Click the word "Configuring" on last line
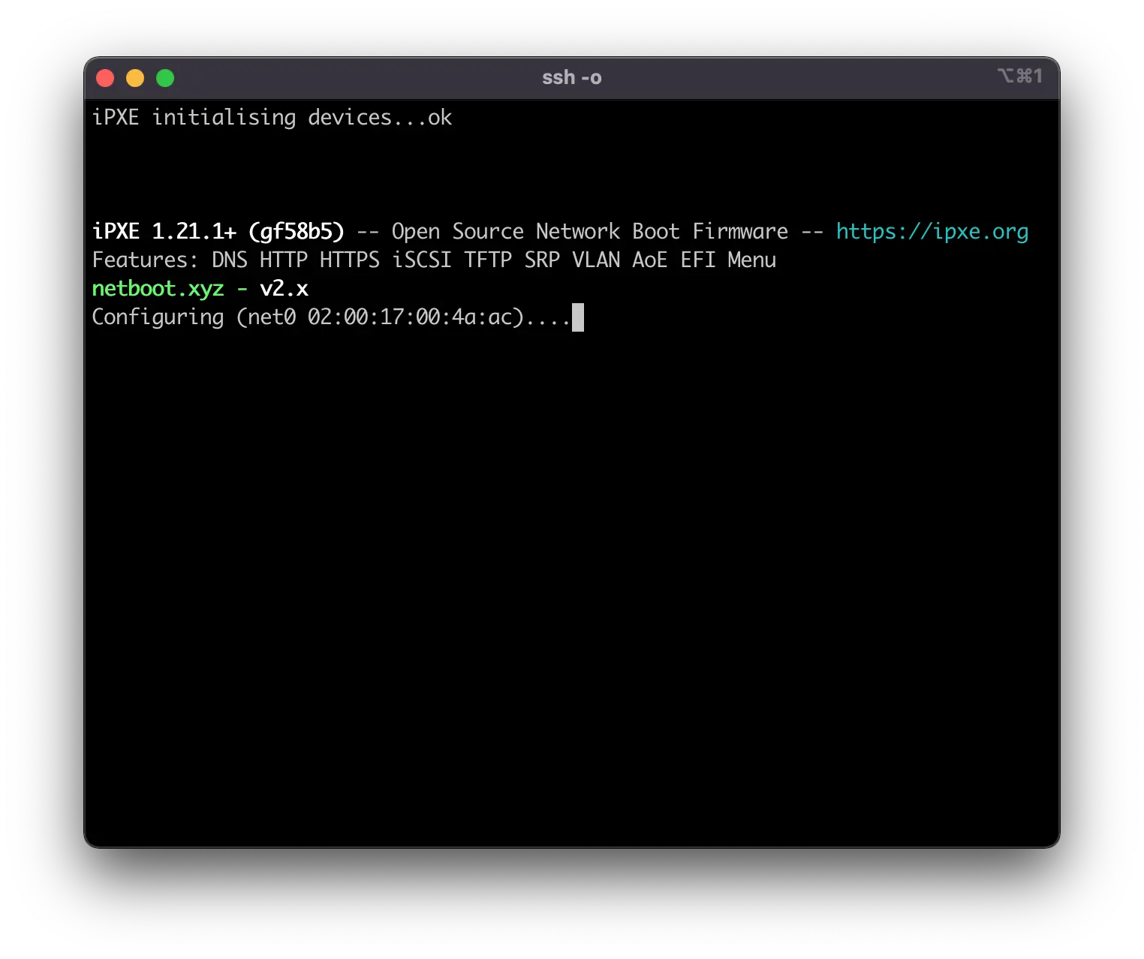 pos(158,317)
